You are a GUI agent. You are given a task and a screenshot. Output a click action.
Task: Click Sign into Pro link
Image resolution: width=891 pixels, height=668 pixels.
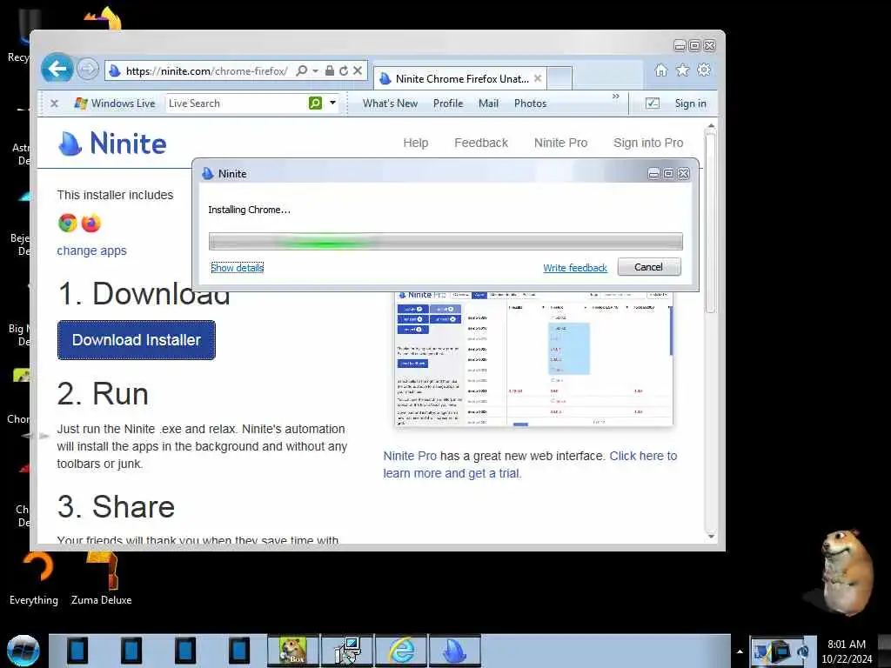(647, 144)
